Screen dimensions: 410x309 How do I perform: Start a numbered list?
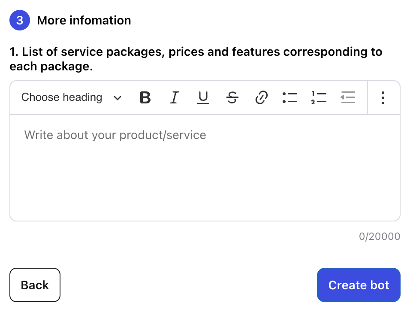(319, 98)
